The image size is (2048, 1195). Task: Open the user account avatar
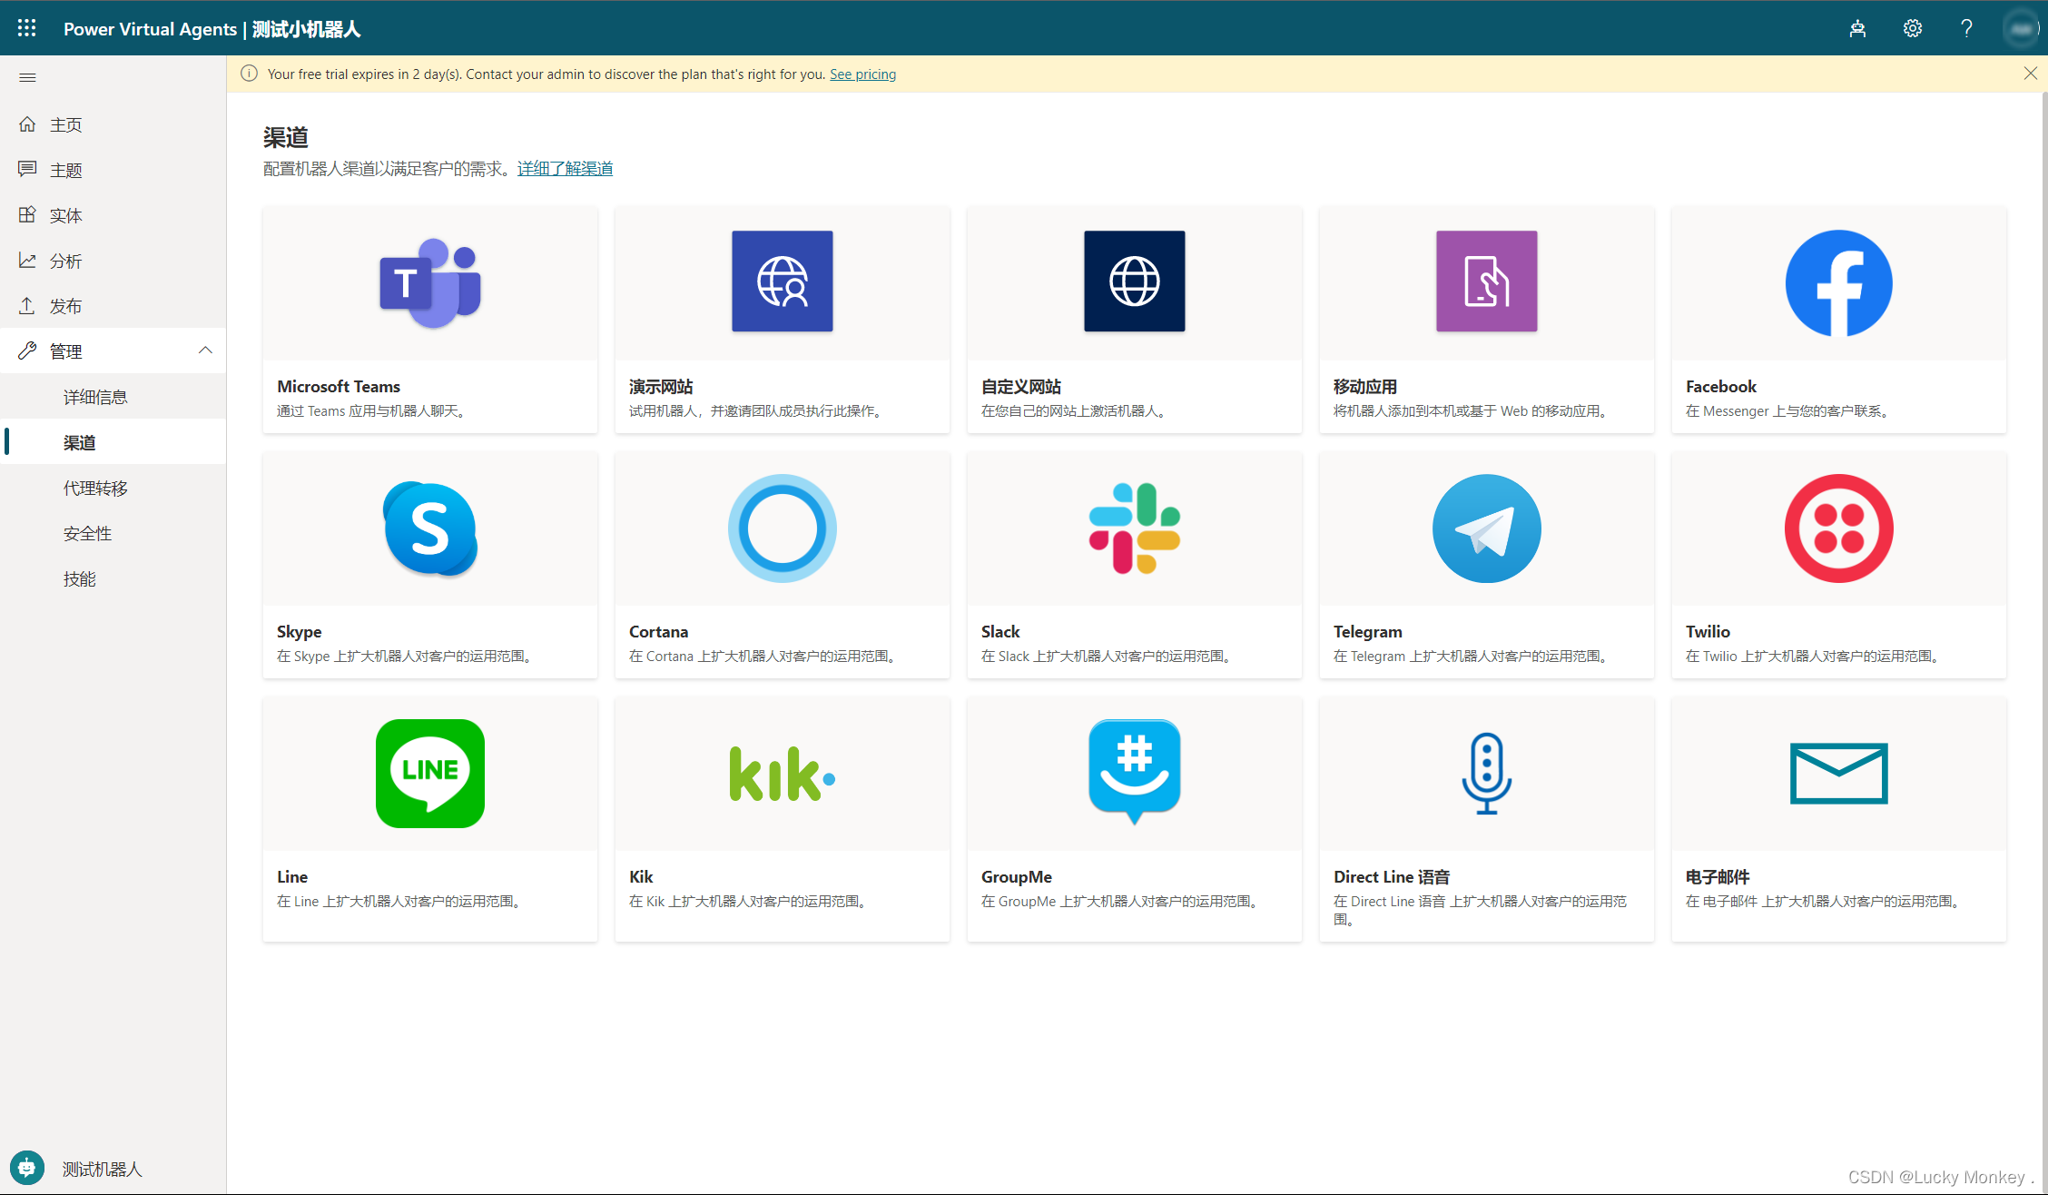pyautogui.click(x=2021, y=28)
